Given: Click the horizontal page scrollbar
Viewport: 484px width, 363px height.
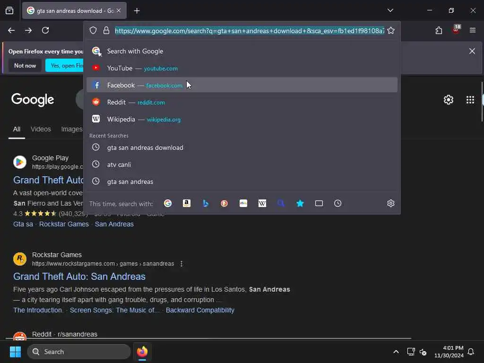Looking at the screenshot, I should point(208,338).
